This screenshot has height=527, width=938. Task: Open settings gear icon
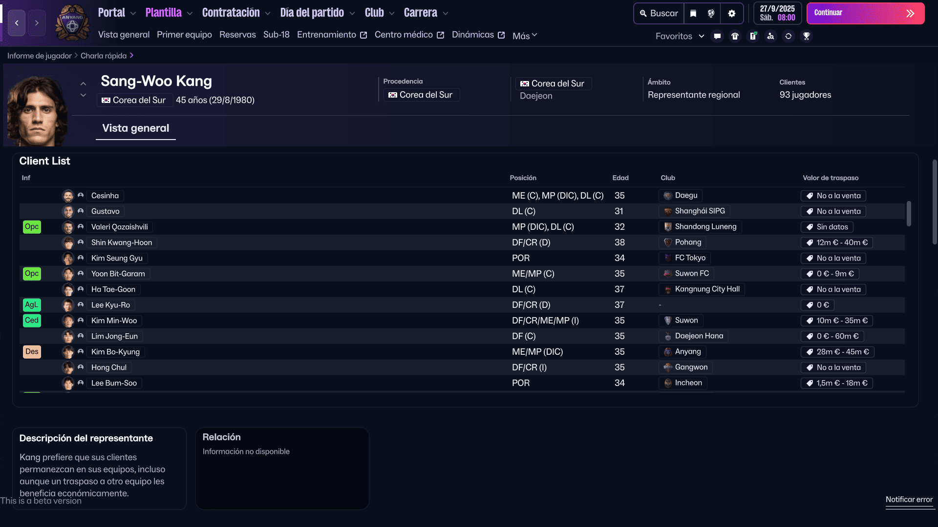pos(731,14)
